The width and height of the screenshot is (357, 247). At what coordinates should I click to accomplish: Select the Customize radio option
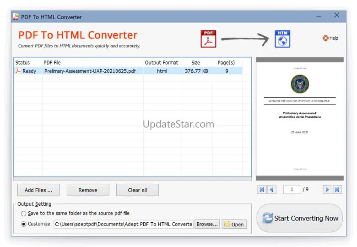[x=23, y=224]
